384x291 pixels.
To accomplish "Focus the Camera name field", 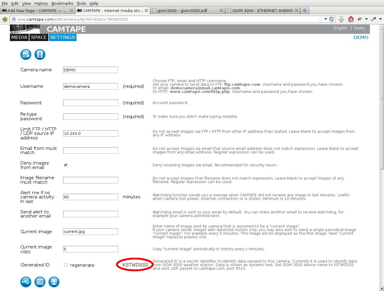I will (x=90, y=70).
